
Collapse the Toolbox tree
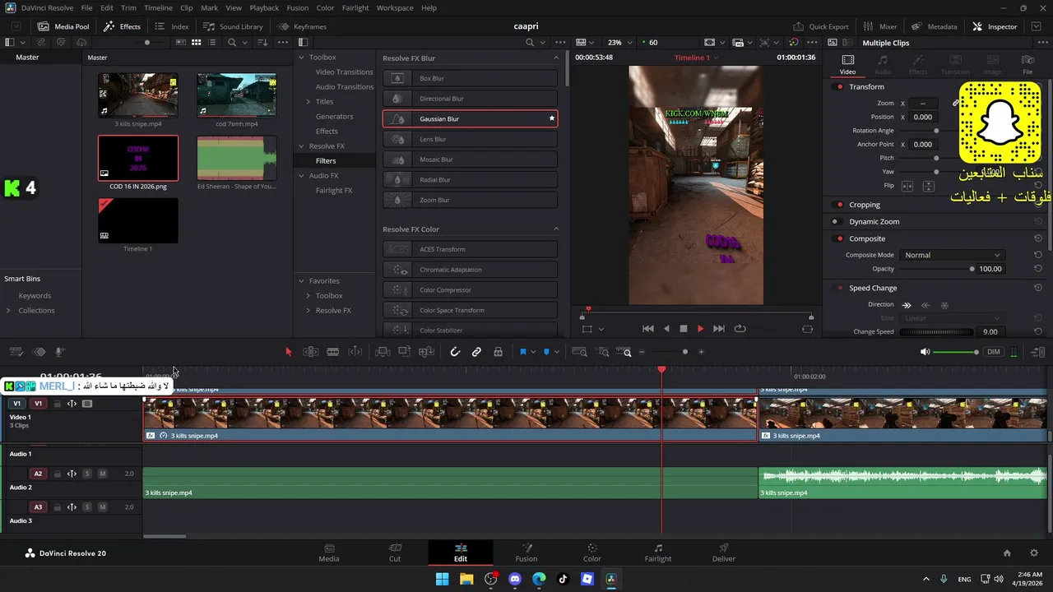click(x=301, y=58)
